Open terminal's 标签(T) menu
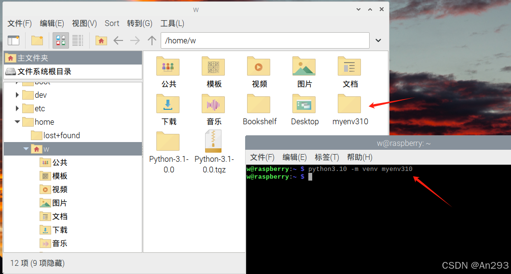Screen dimensions: 511x274 pos(327,157)
